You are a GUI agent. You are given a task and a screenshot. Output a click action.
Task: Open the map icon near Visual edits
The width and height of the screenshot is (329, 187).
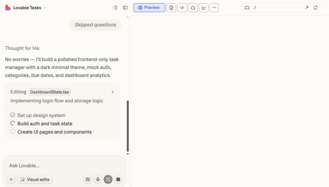tap(88, 179)
